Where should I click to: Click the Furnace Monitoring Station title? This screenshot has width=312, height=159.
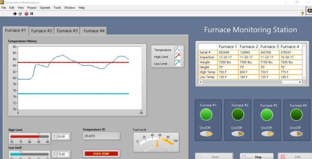click(x=251, y=30)
